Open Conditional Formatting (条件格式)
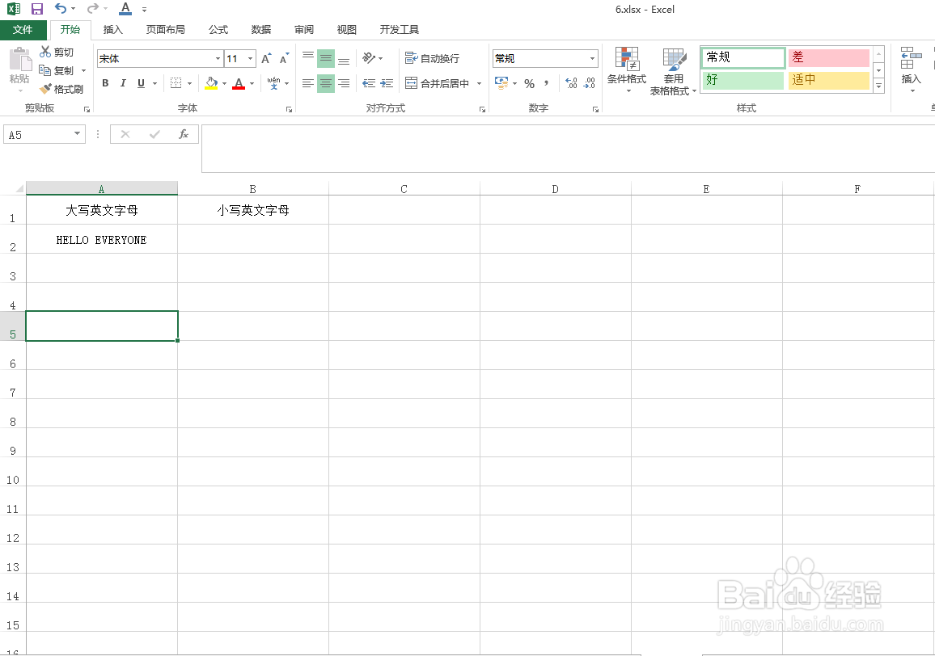This screenshot has height=656, width=935. click(627, 70)
